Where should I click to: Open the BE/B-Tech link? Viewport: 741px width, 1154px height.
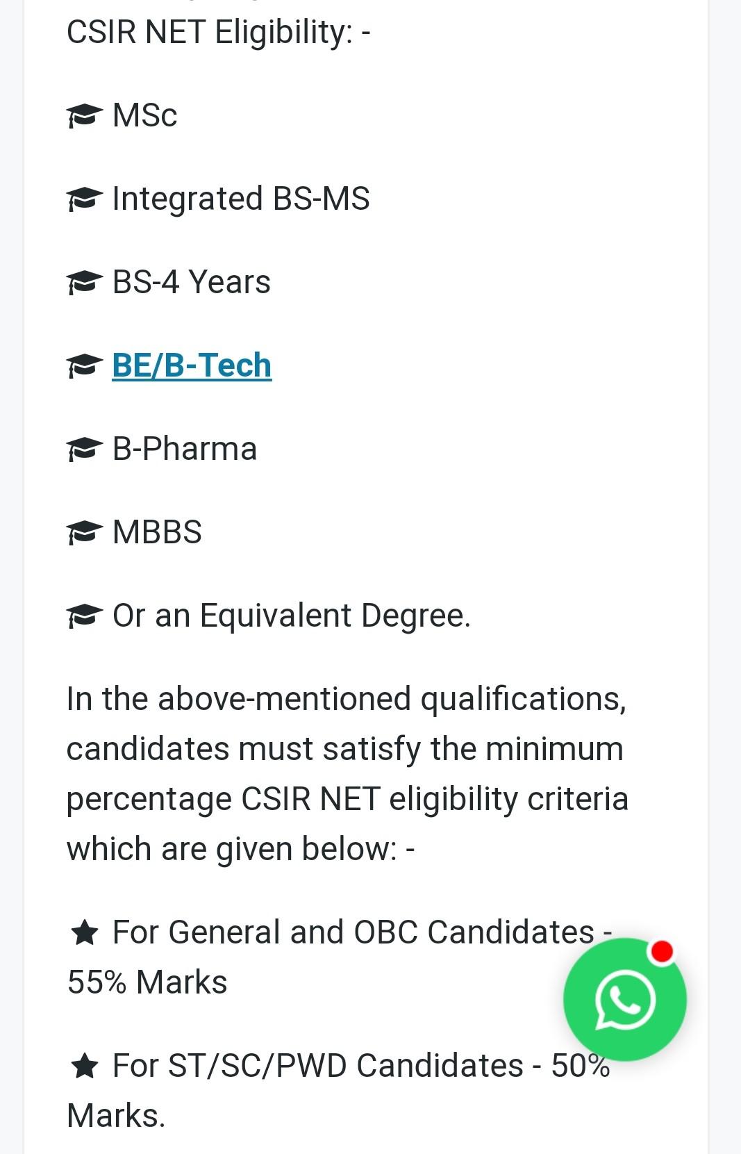coord(192,365)
